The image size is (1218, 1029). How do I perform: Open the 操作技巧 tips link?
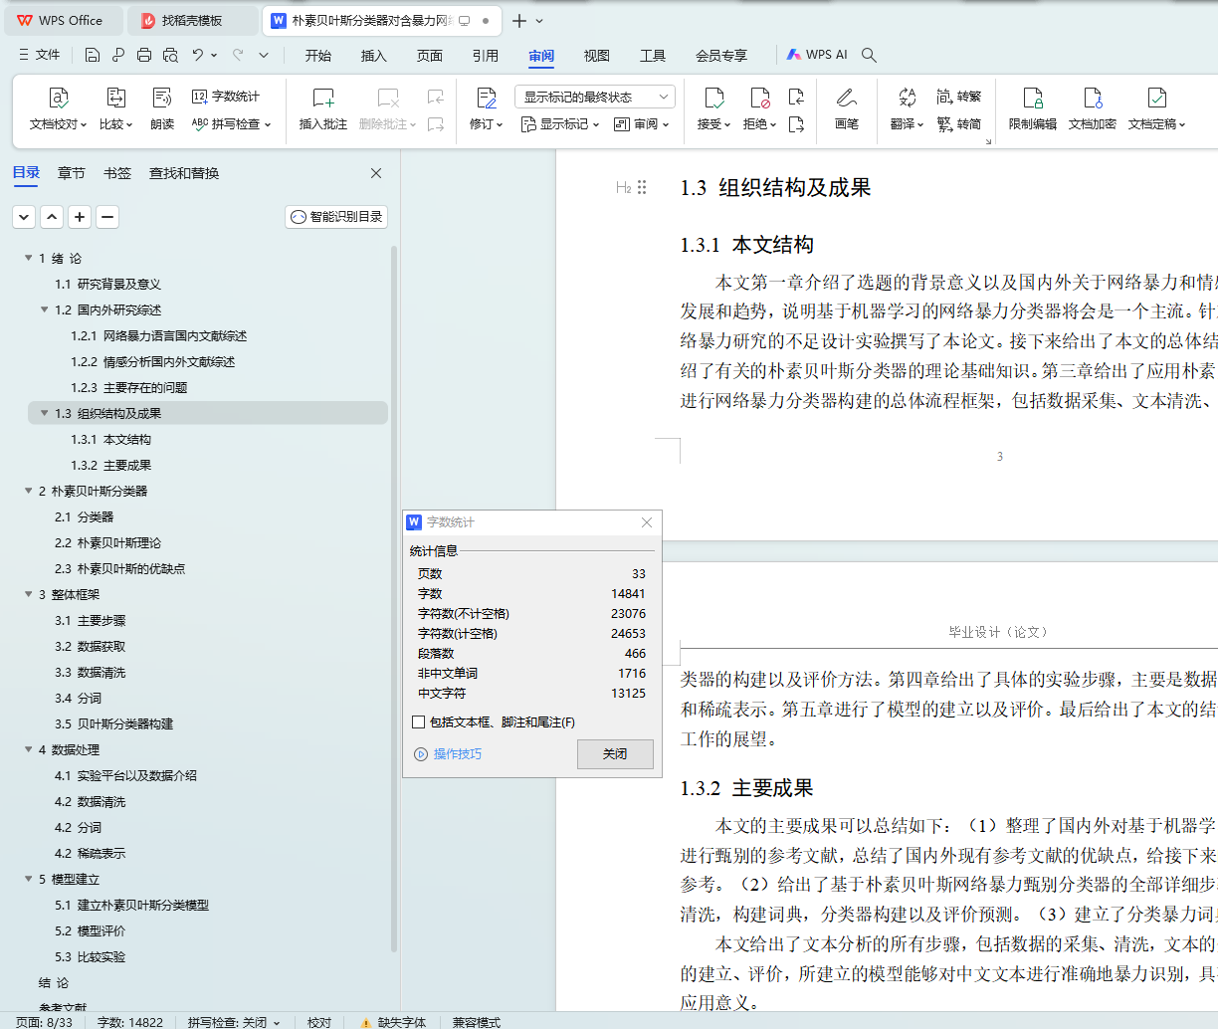tap(457, 754)
